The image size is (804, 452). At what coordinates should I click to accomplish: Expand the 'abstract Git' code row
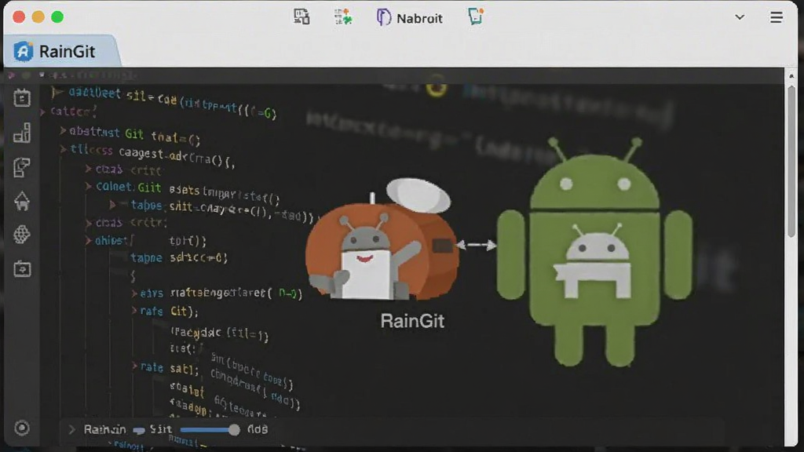[63, 131]
